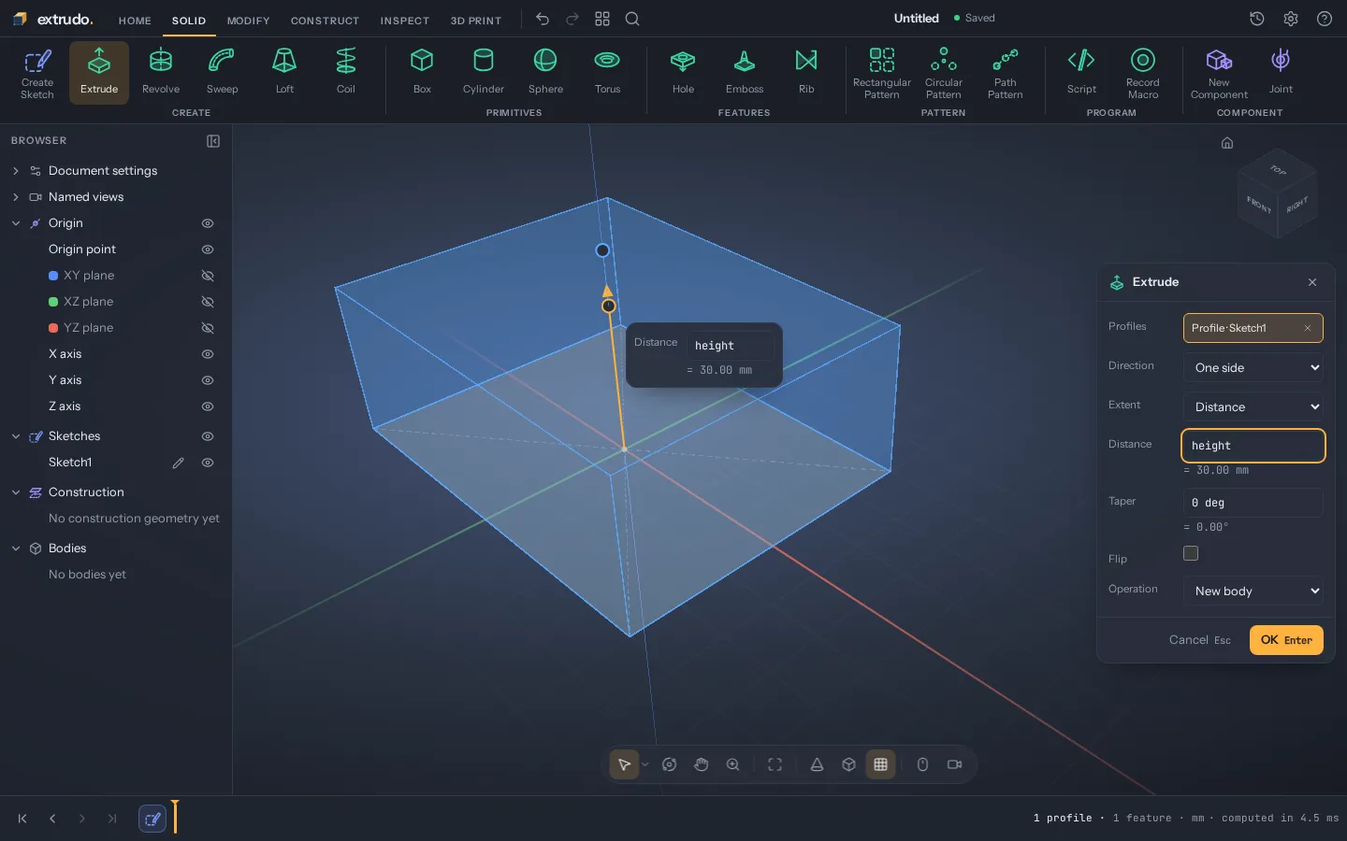1347x841 pixels.
Task: Open the Operation dropdown
Action: point(1253,591)
